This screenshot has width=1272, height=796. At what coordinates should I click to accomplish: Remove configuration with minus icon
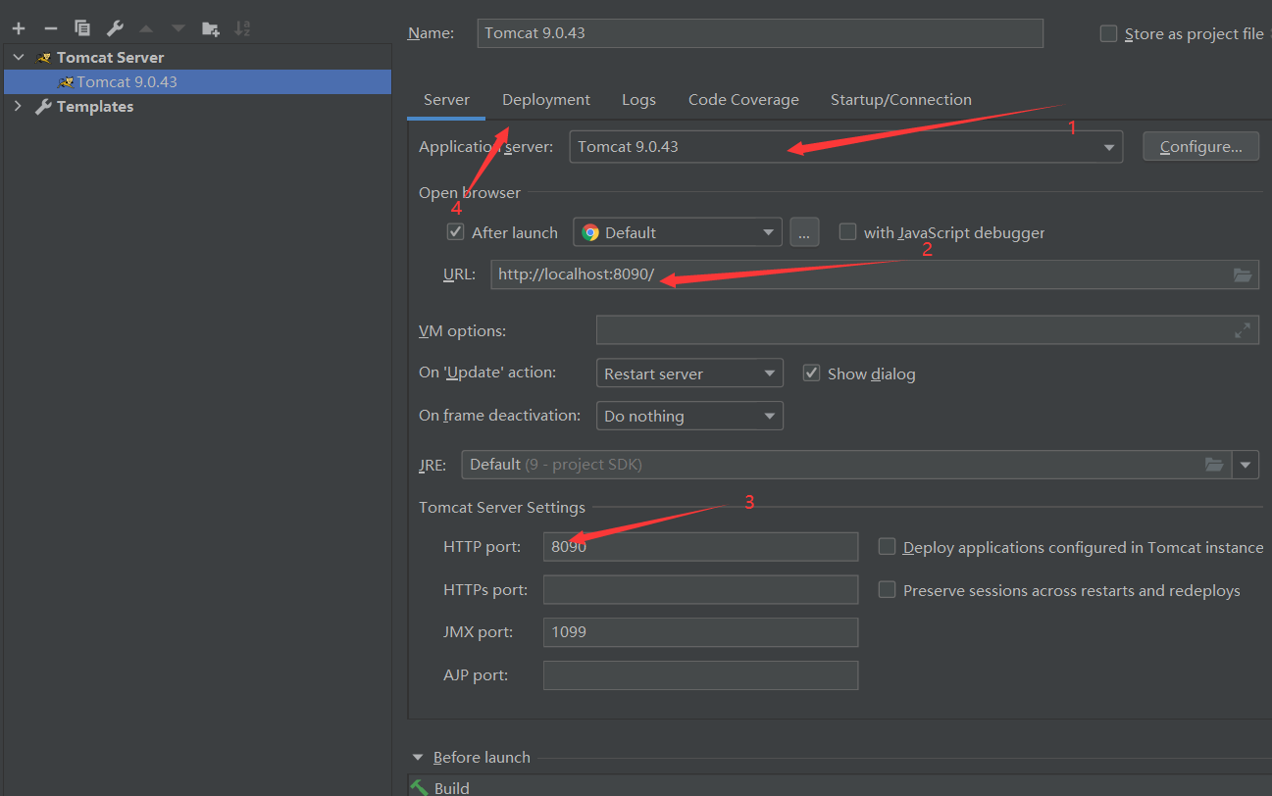coord(51,28)
